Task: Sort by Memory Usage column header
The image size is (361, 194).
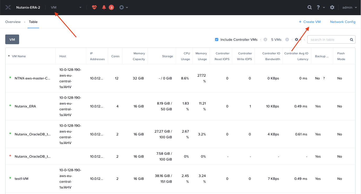Action: [201, 56]
